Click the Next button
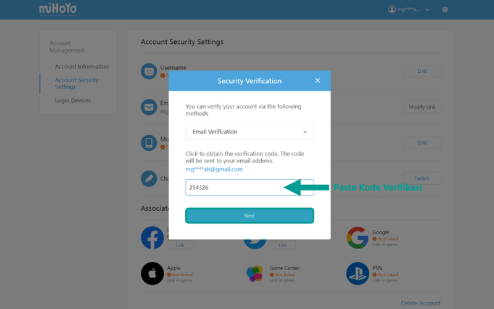The image size is (494, 309). click(249, 216)
